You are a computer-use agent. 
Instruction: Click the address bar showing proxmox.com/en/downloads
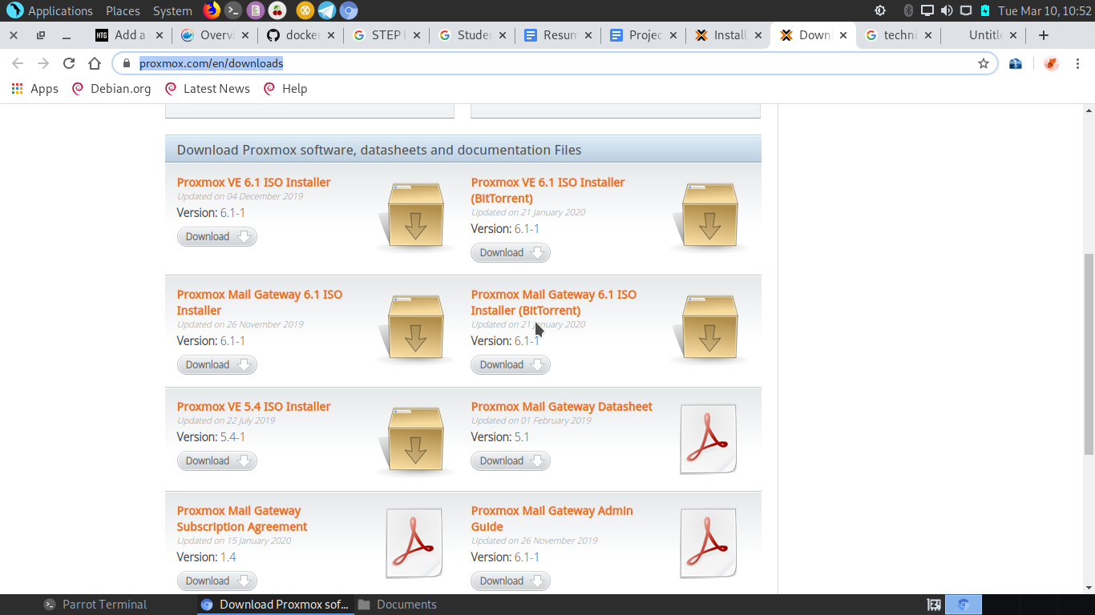(553, 63)
